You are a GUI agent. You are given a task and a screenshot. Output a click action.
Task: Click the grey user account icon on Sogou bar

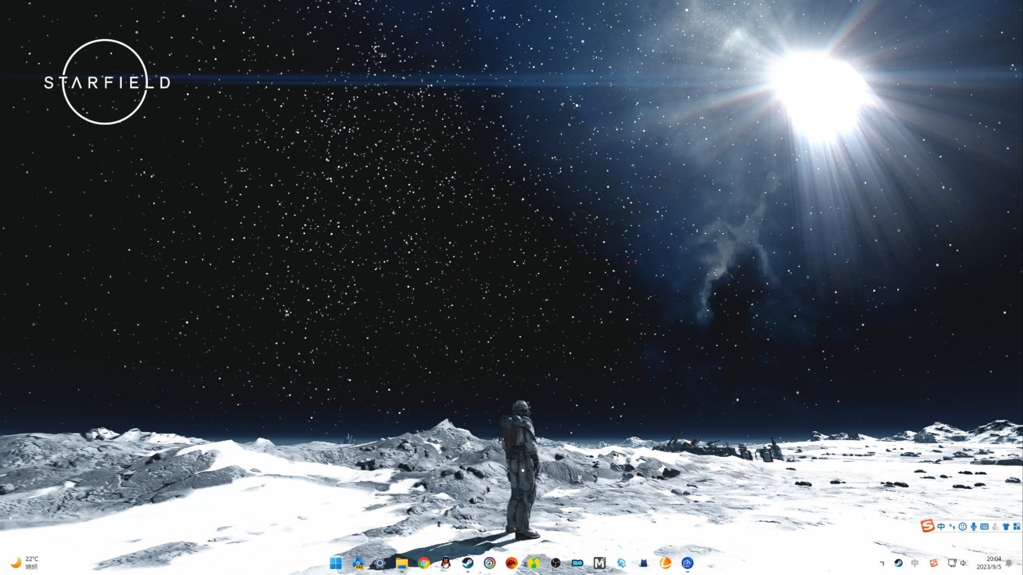996,527
